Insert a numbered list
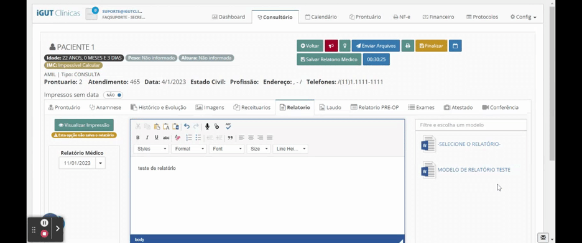The image size is (582, 243). click(x=189, y=138)
